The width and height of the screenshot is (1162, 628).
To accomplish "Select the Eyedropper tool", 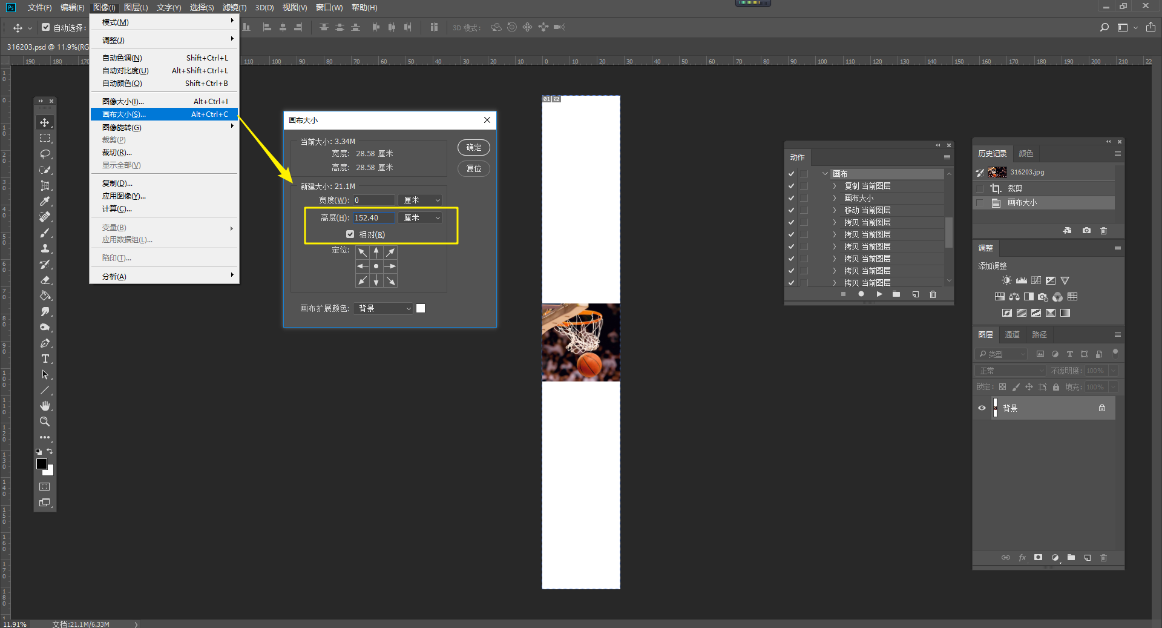I will 45,201.
